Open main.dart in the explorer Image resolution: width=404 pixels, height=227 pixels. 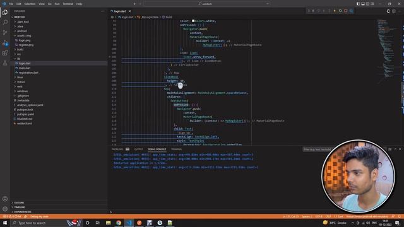pyautogui.click(x=25, y=68)
